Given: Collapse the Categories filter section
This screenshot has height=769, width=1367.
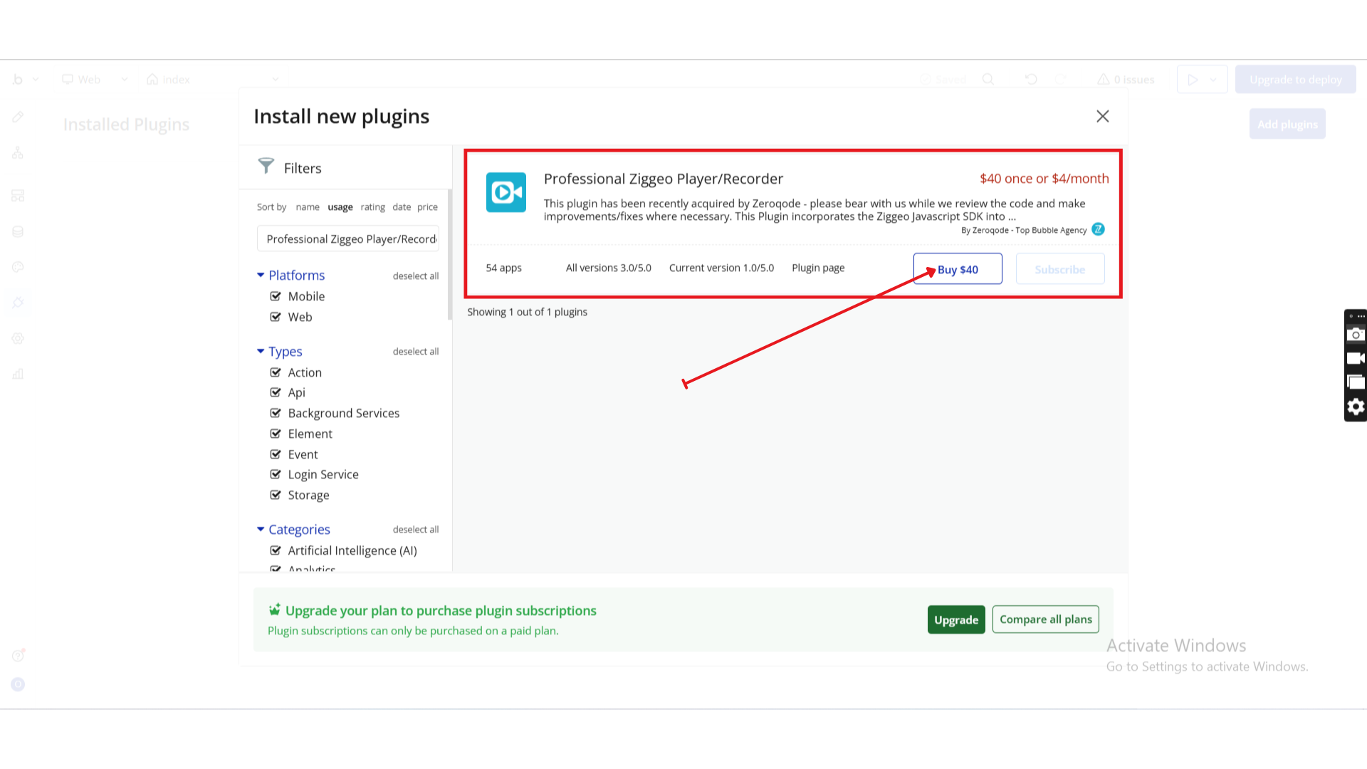Looking at the screenshot, I should (261, 529).
